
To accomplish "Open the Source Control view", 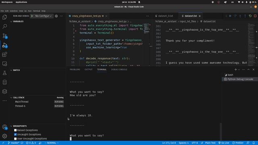I will [4, 36].
